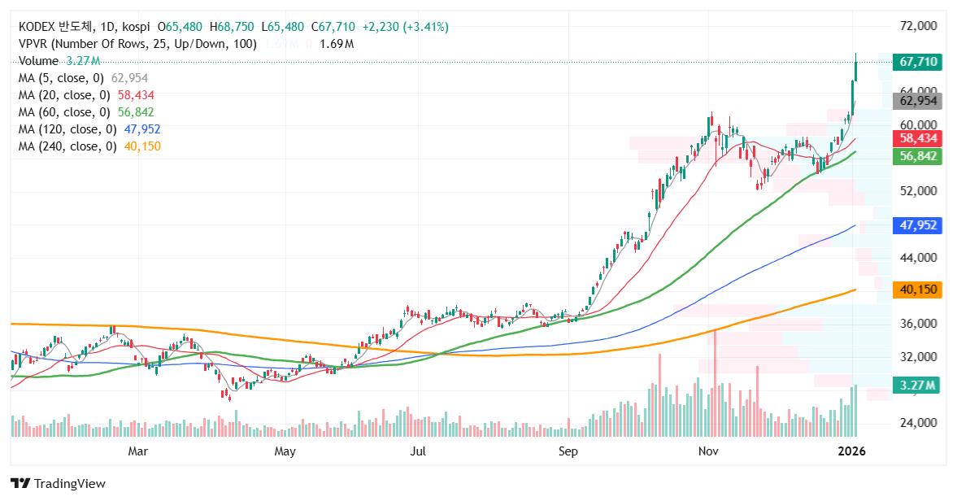Click the TradingView brand text link
Screen dimensions: 957x501
[70, 483]
